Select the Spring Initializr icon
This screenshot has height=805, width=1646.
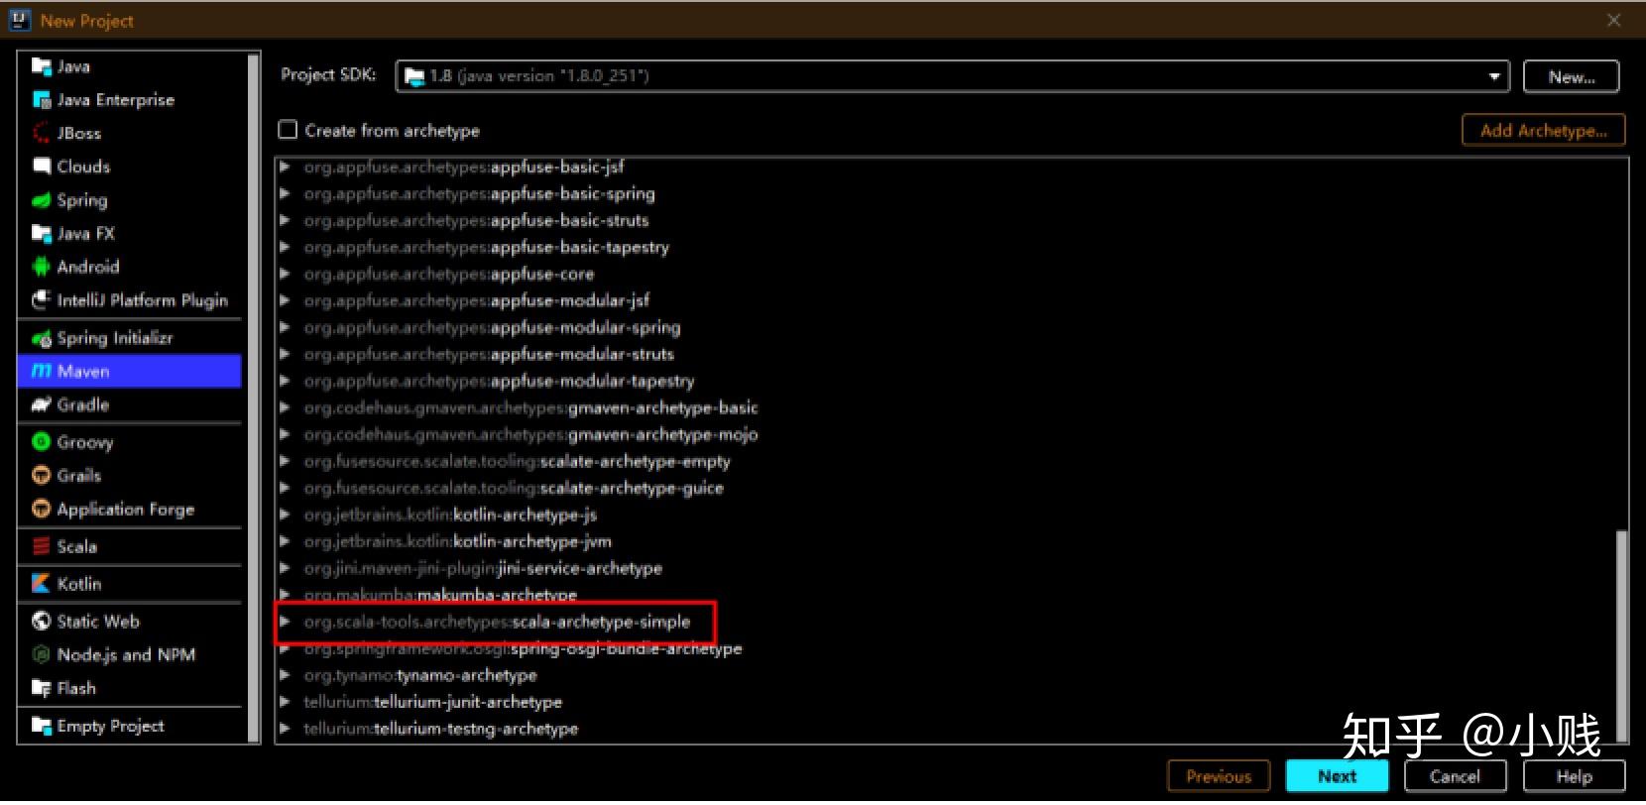pos(41,338)
